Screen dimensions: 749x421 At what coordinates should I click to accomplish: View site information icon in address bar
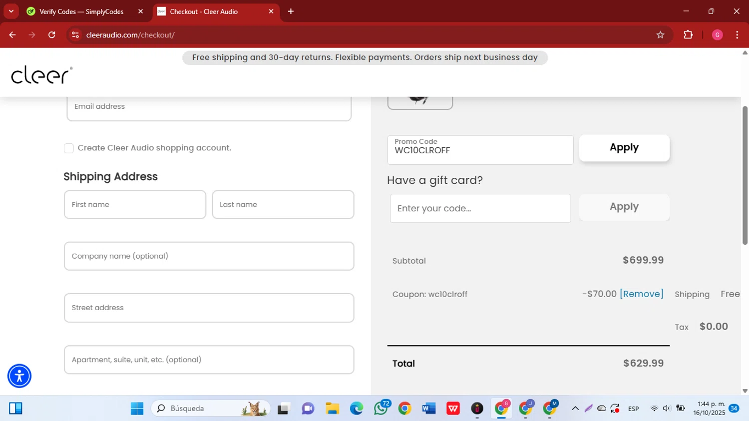click(75, 35)
